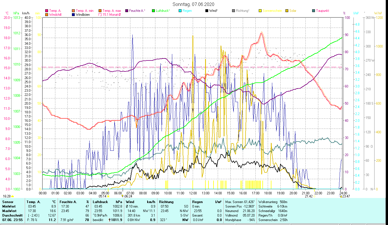Screen dimensions: 388x225
Task: Click the 0 Bft NW wind force text
Action: [x=133, y=220]
